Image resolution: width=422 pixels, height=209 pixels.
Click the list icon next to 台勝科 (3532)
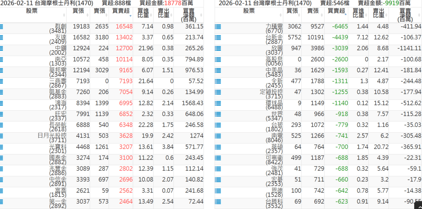tap(218, 201)
